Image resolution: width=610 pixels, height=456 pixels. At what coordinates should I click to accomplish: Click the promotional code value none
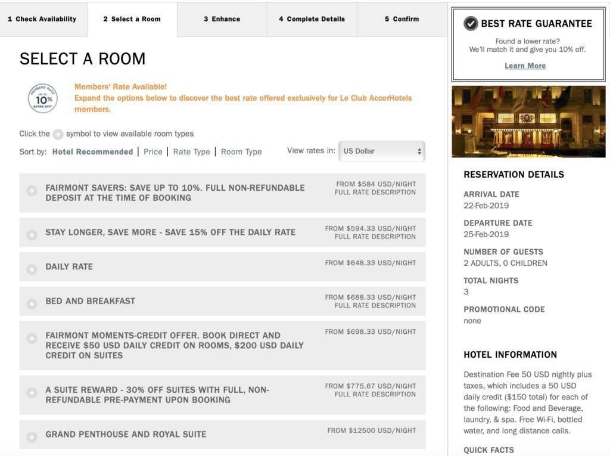472,321
